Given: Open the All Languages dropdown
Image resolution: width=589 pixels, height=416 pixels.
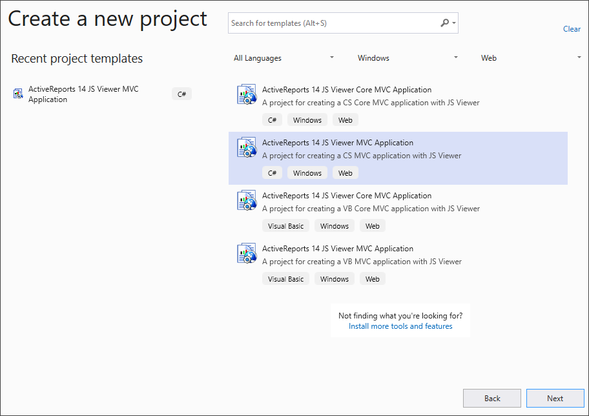Looking at the screenshot, I should (284, 57).
